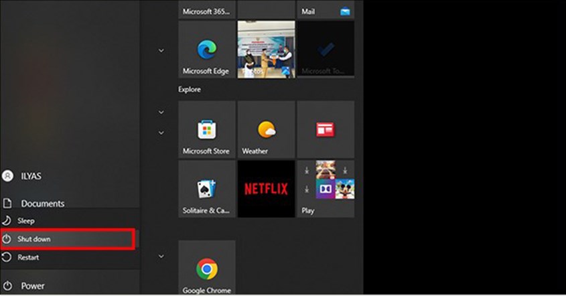
Task: Expand the chevron just below Explore heading
Action: tap(161, 113)
